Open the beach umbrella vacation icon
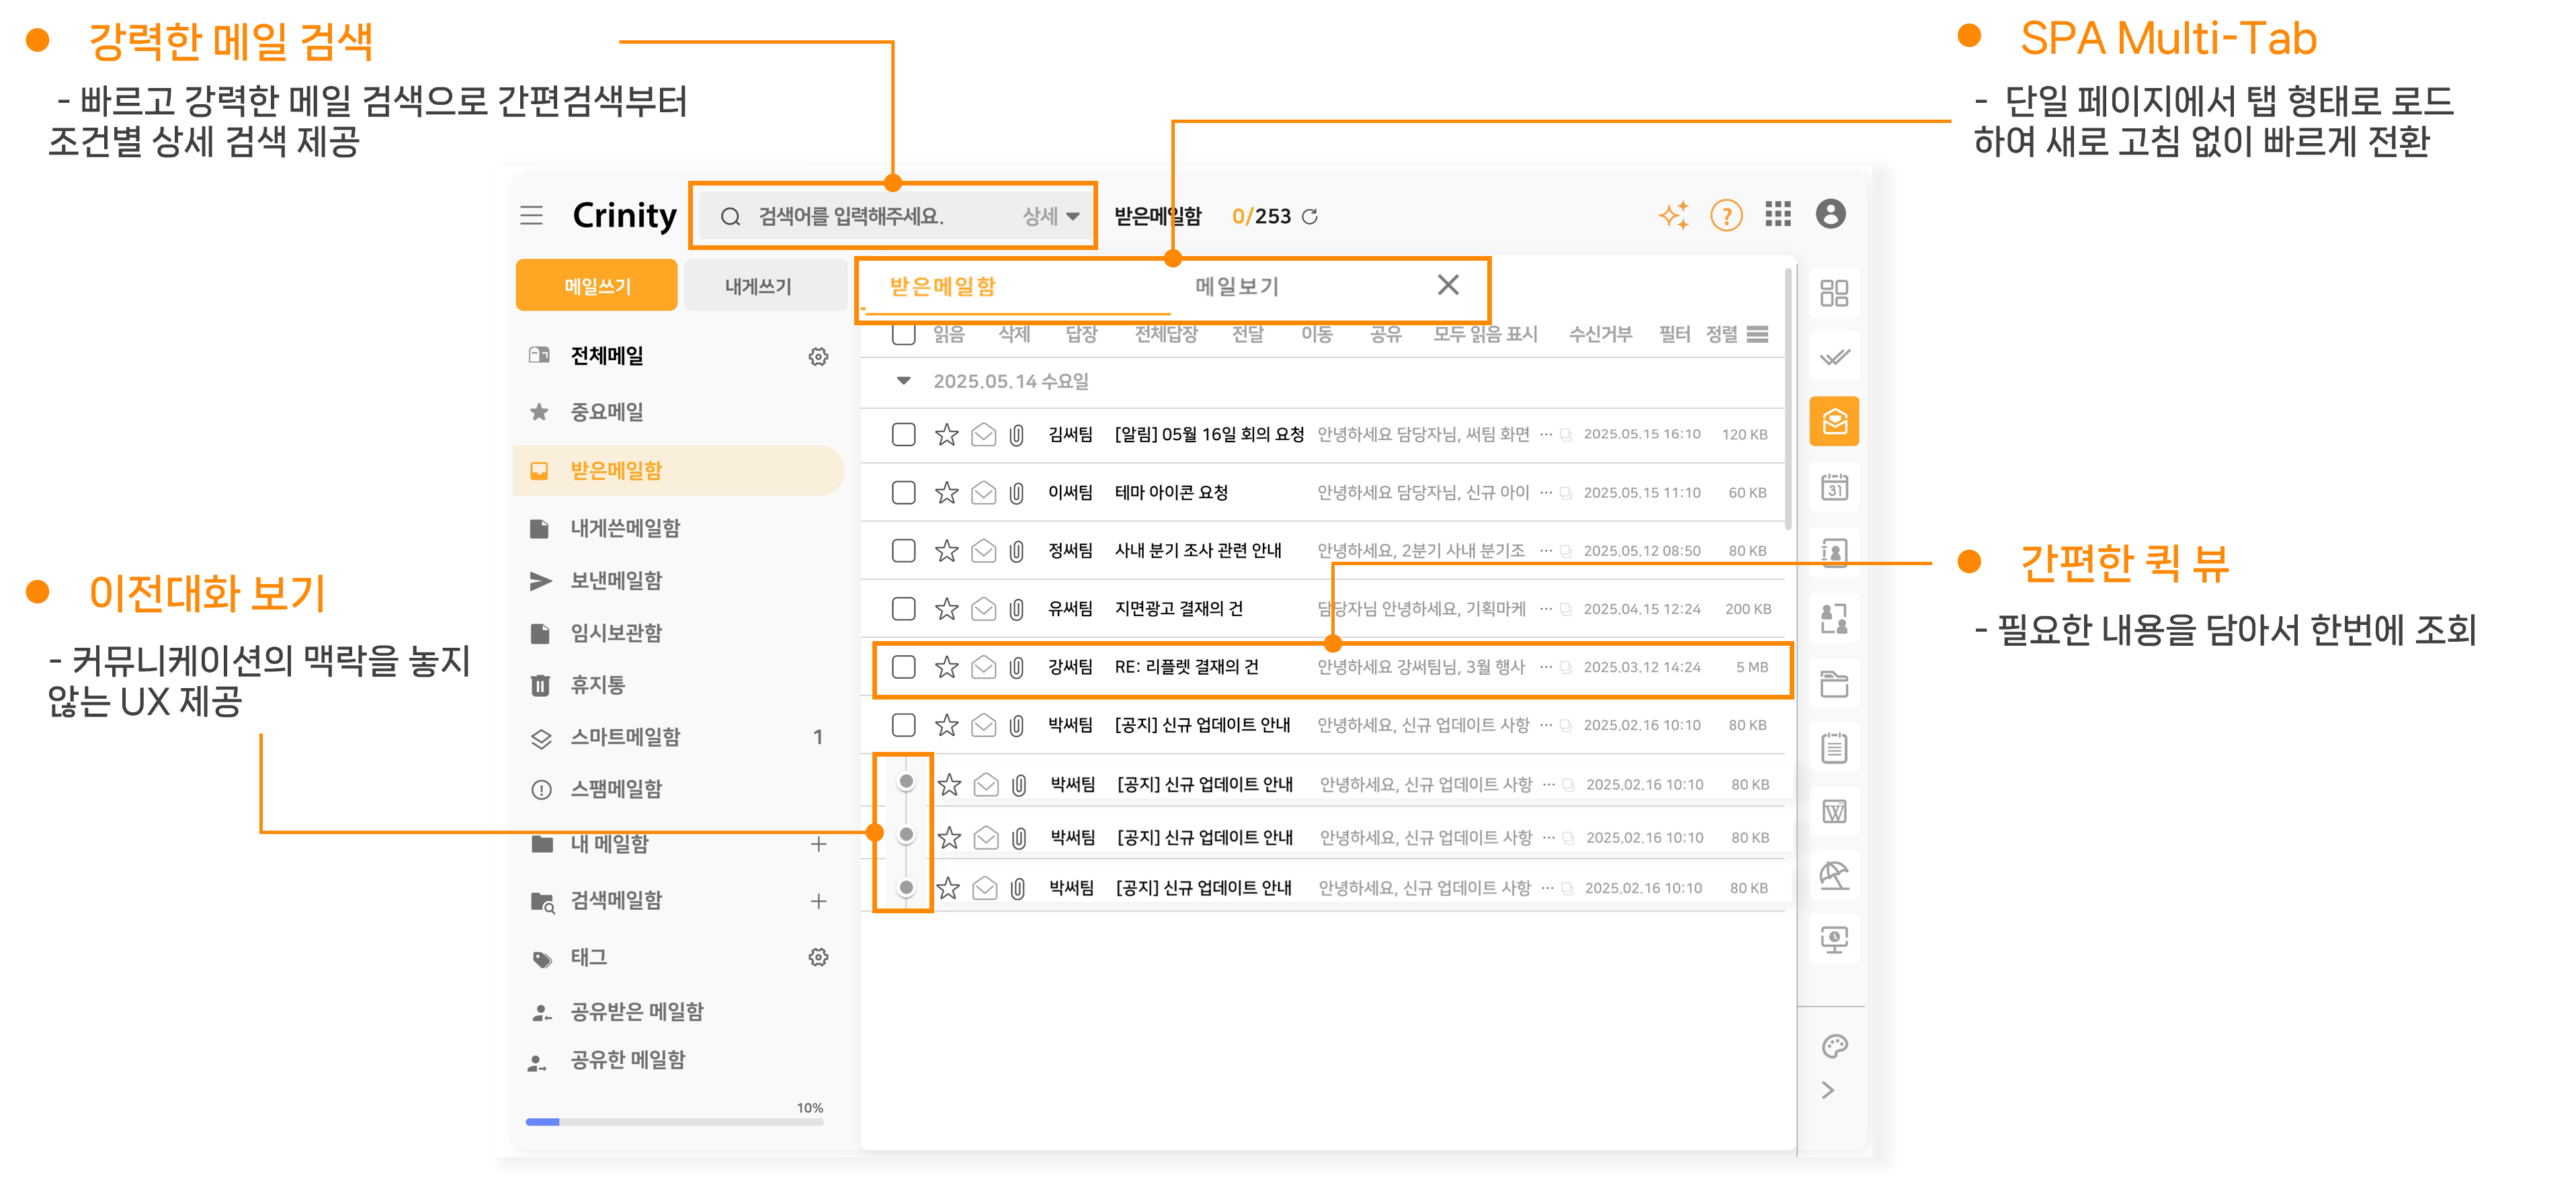 pos(1834,875)
